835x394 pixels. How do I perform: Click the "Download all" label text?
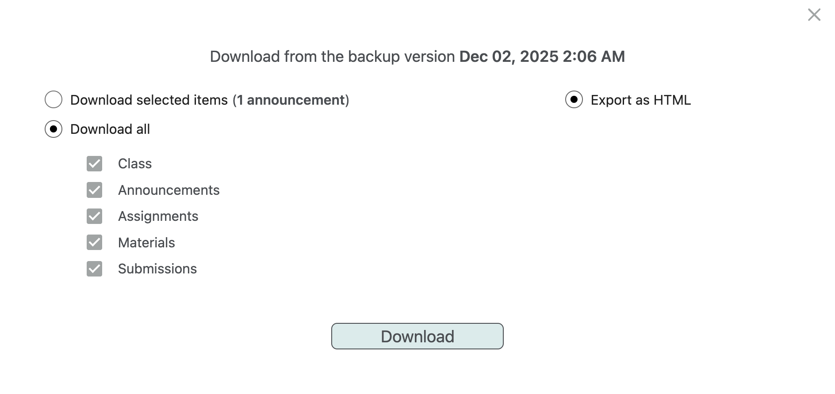click(110, 129)
